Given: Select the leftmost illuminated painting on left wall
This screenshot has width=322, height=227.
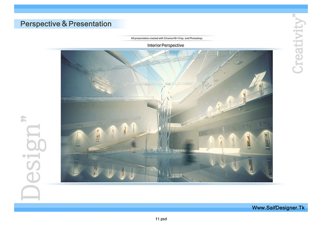Looking at the screenshot, I should 79,139.
